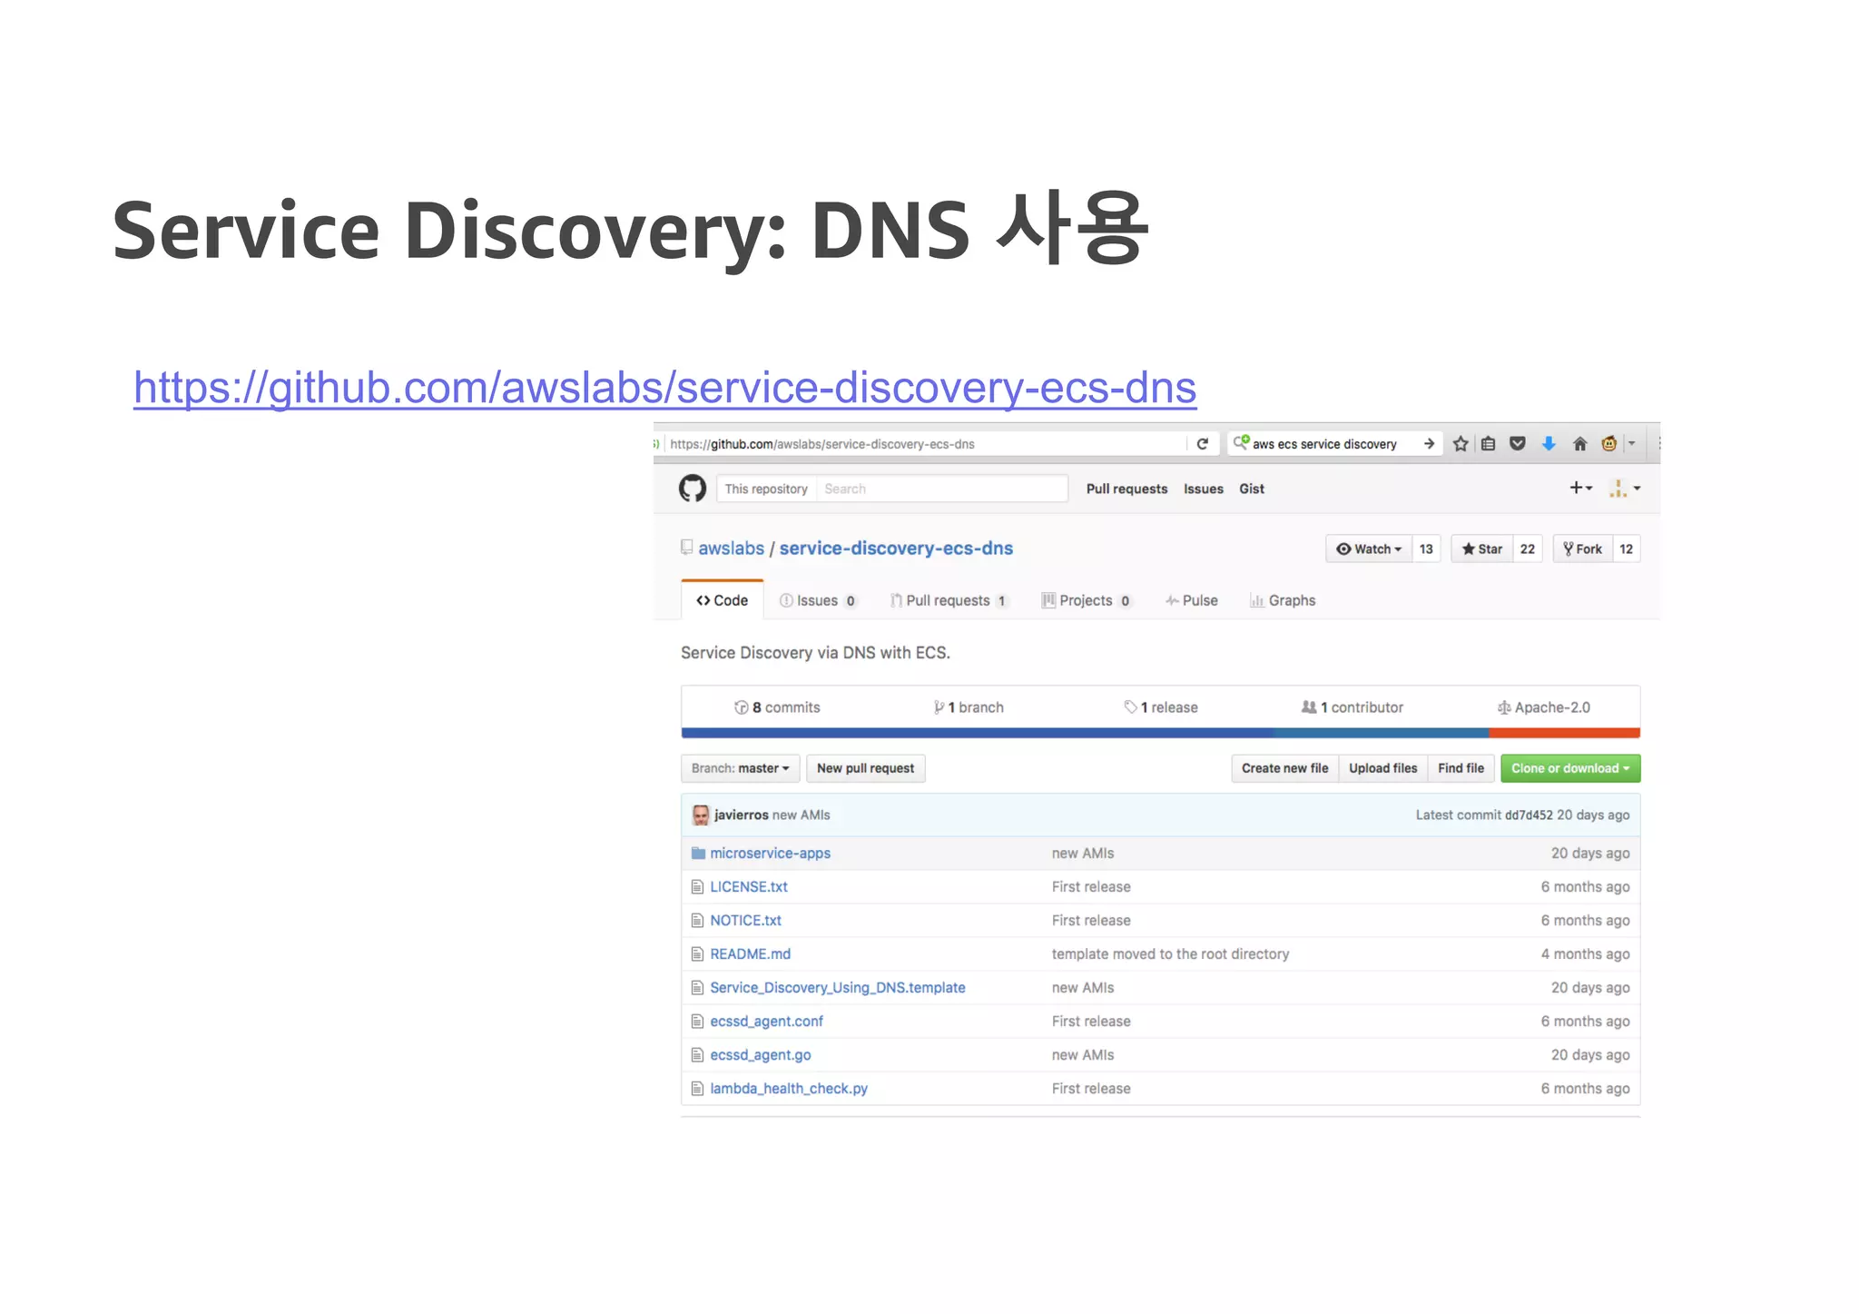This screenshot has height=1314, width=1859.
Task: Click the Pocket save icon
Action: [1518, 444]
